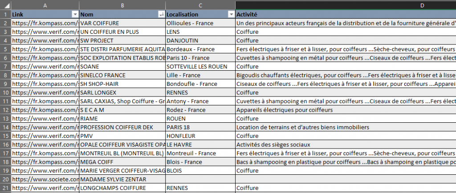Open the Nom column sort filter dropdown

[161, 15]
